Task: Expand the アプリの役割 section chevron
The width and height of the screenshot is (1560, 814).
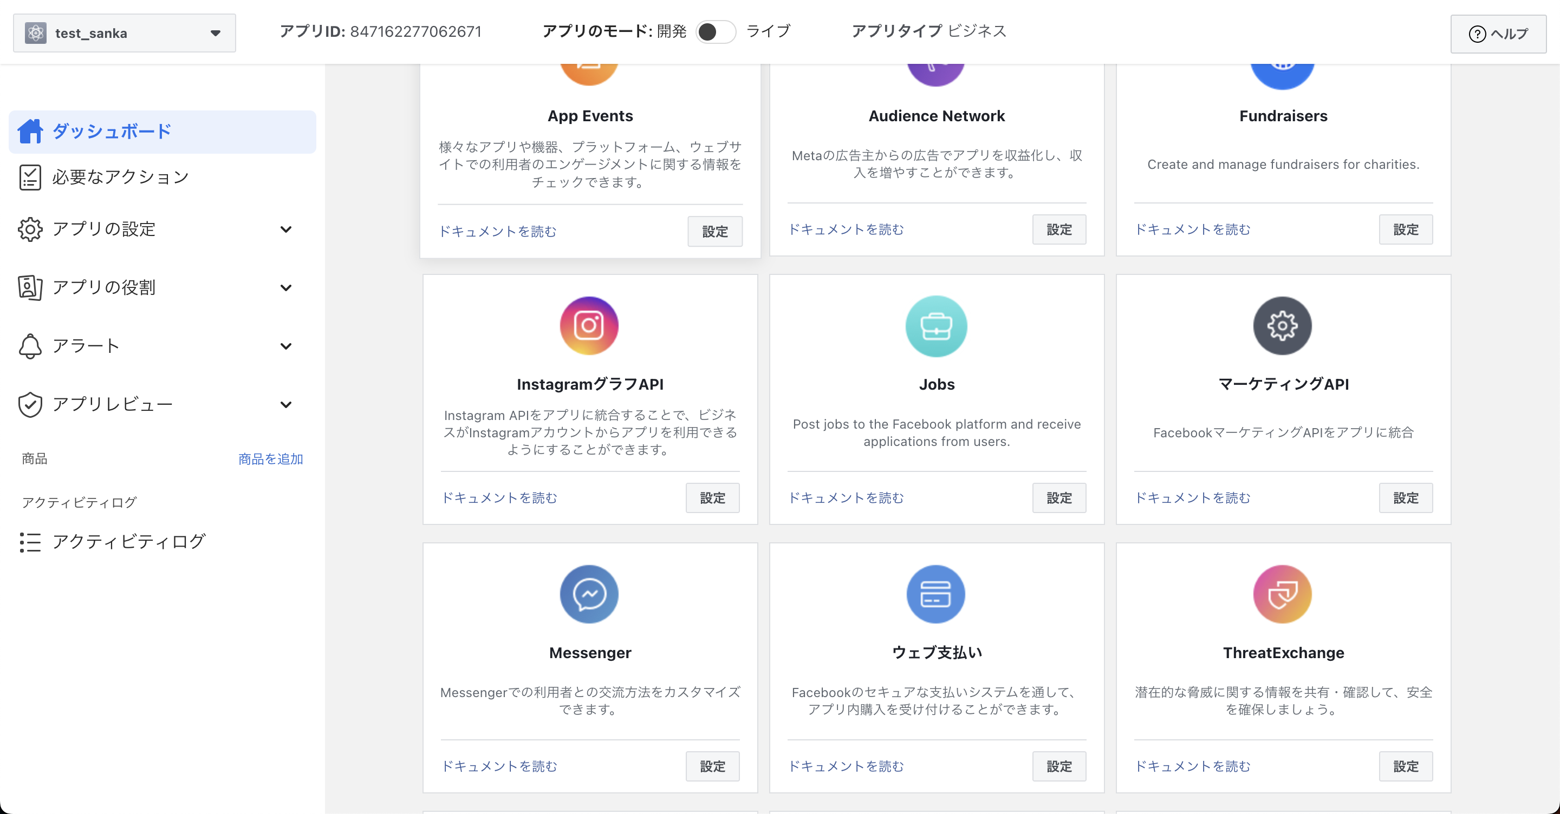Action: [286, 287]
